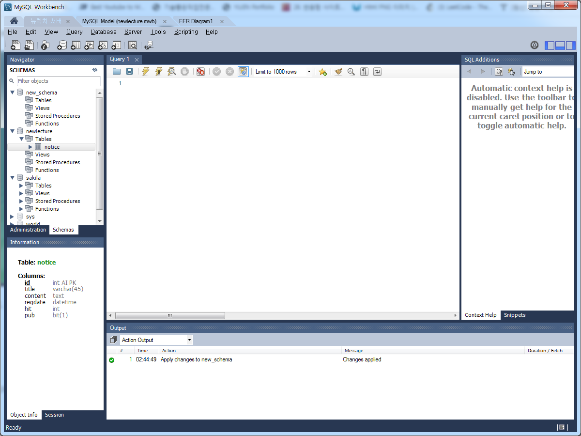Collapse the new_schema schema
Image resolution: width=581 pixels, height=436 pixels.
click(x=12, y=93)
